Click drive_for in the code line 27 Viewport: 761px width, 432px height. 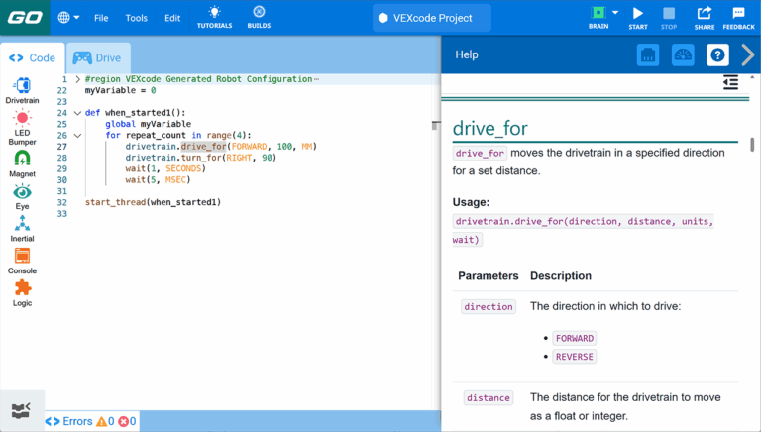pyautogui.click(x=204, y=146)
